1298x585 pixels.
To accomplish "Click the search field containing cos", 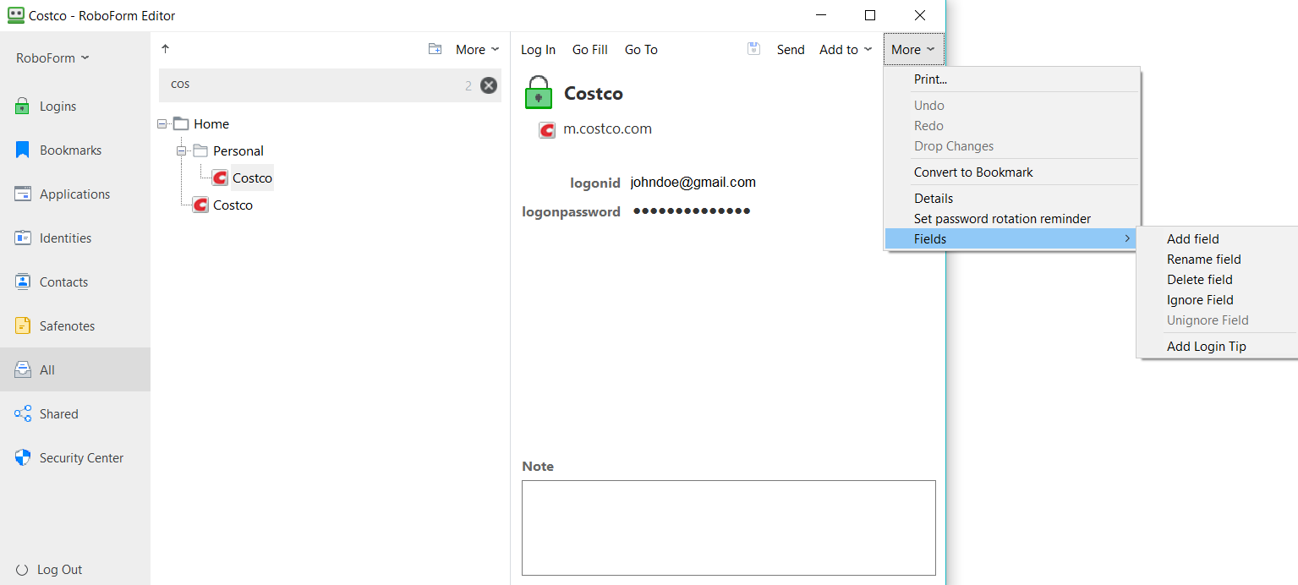I will point(330,85).
